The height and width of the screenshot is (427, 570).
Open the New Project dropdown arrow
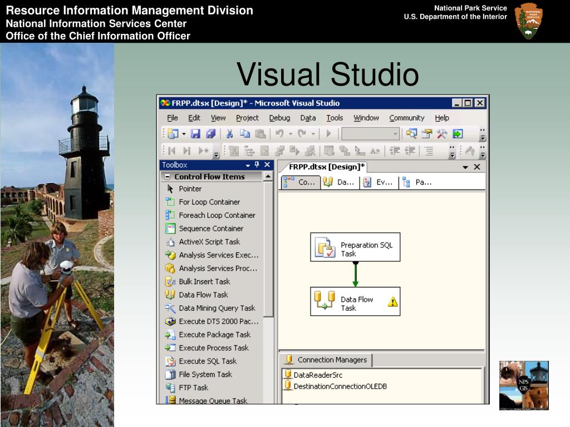pyautogui.click(x=184, y=134)
